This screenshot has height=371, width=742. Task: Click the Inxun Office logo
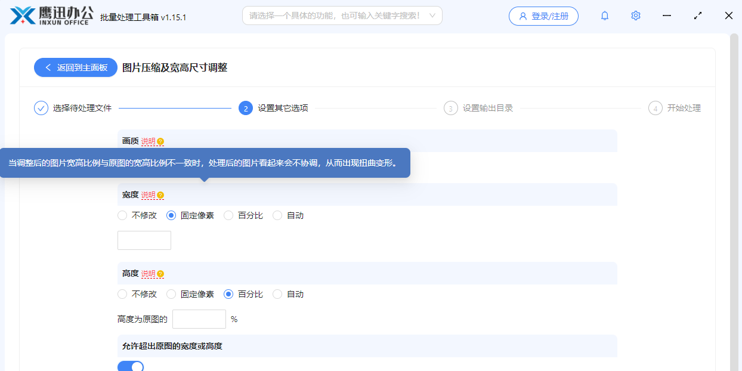point(52,16)
